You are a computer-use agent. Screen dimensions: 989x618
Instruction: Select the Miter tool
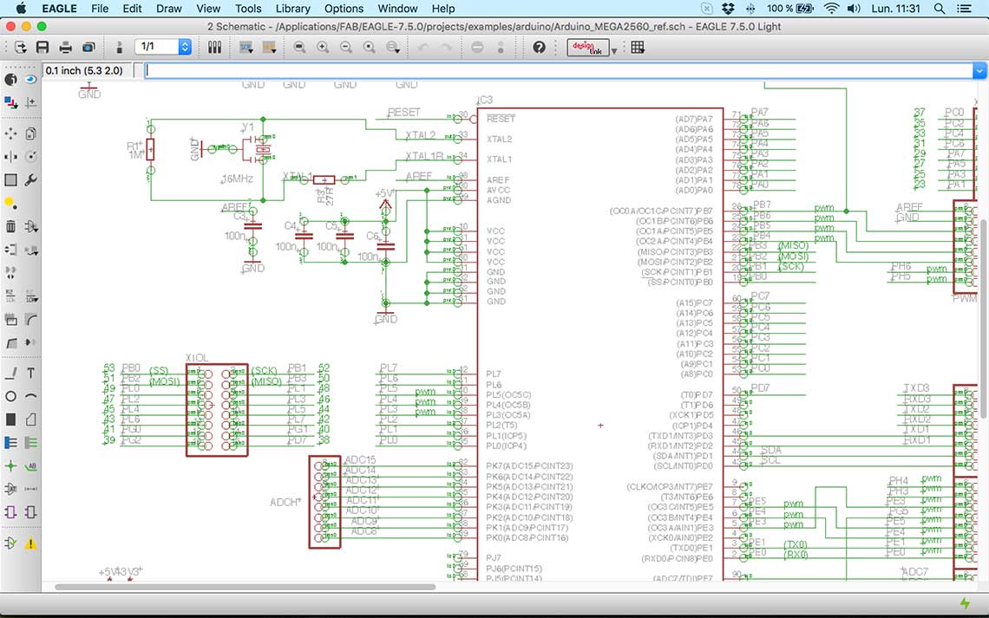tap(30, 319)
